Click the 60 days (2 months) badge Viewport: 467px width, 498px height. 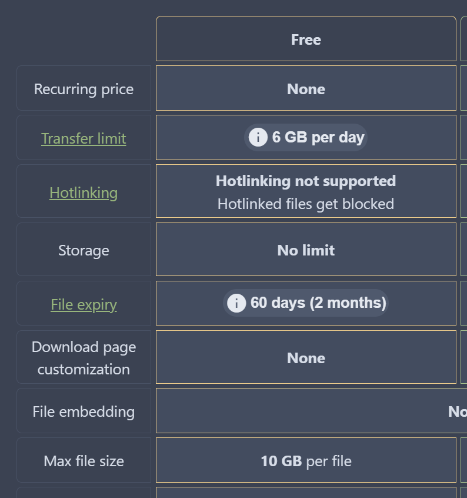pos(318,303)
